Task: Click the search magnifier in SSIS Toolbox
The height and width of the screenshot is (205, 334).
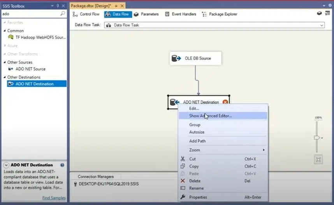Action: (x=63, y=14)
